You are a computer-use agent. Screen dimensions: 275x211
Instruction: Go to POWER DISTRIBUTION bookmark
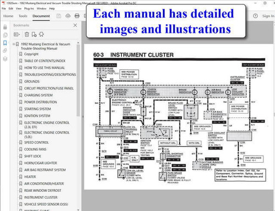click(41, 102)
